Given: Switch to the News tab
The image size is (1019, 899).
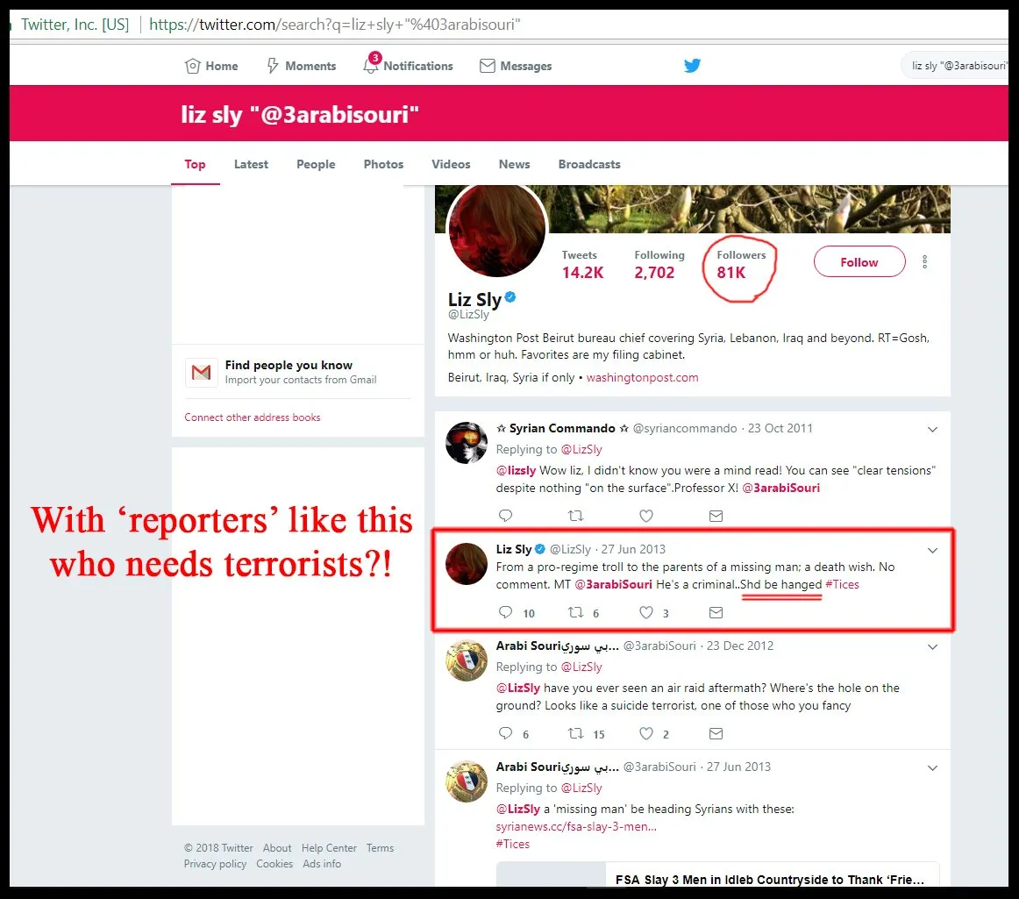Looking at the screenshot, I should [514, 165].
